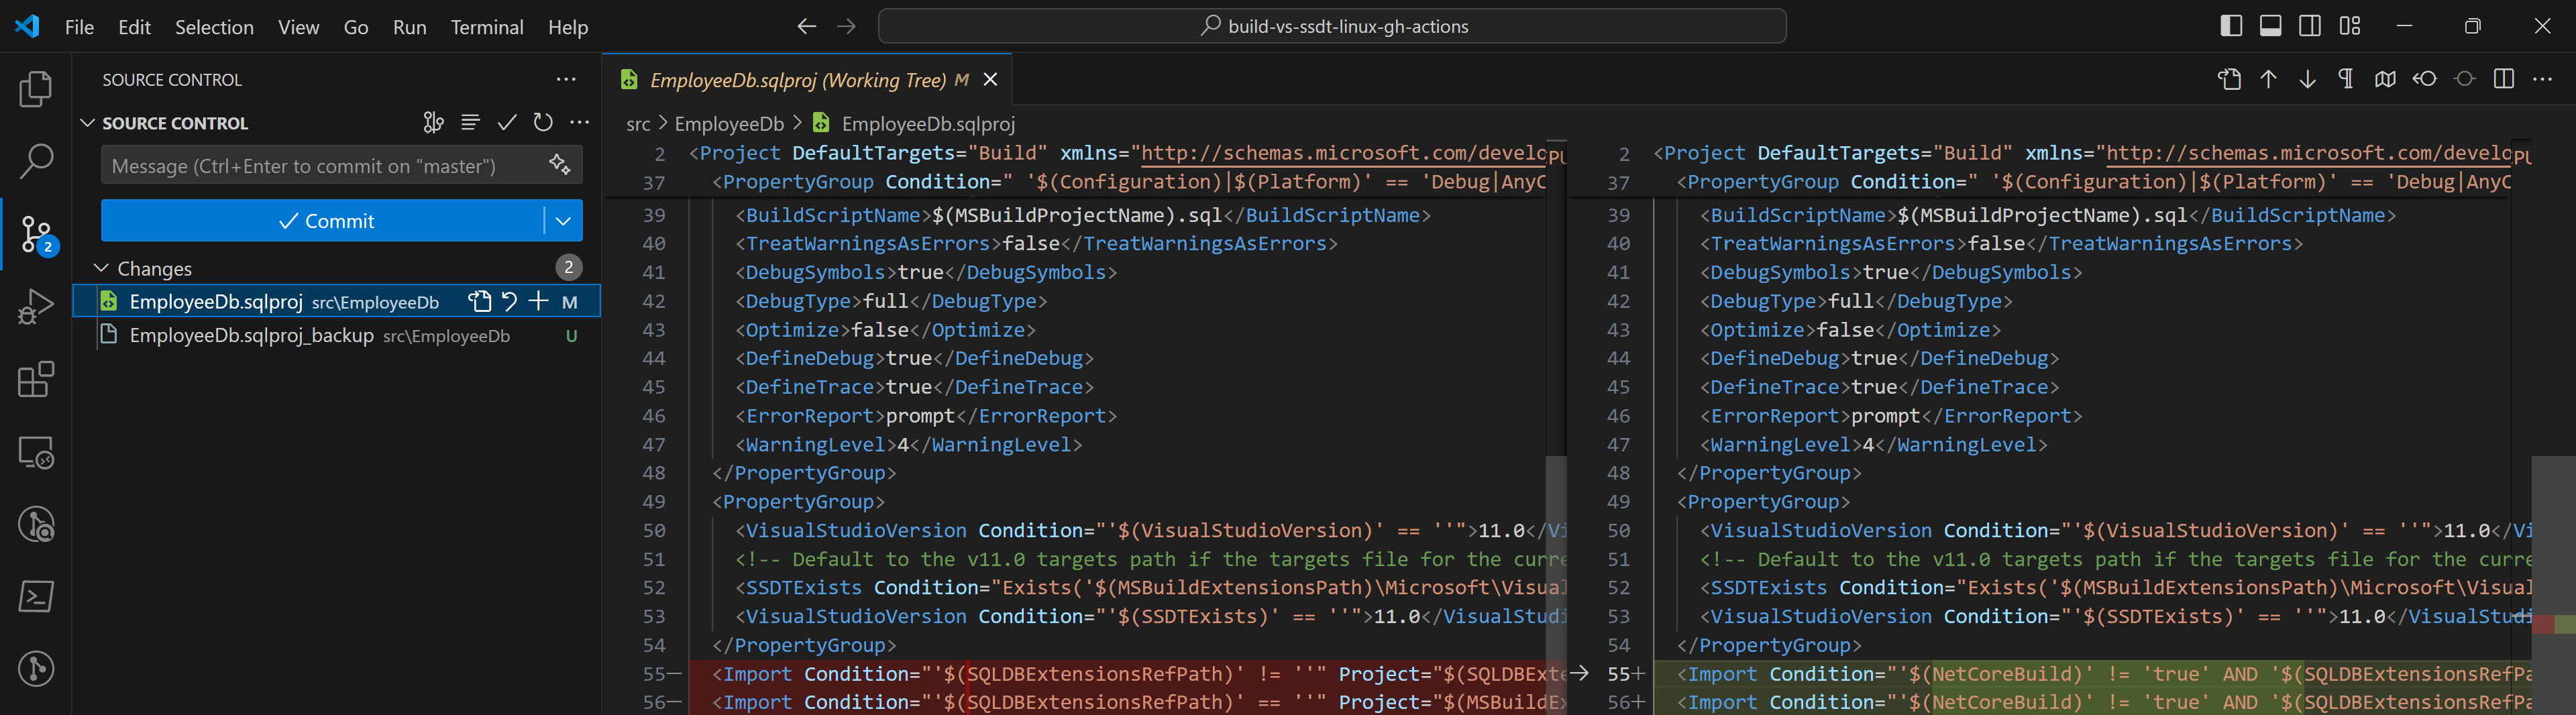Image resolution: width=2576 pixels, height=715 pixels.
Task: Toggle secondary side bar visibility
Action: 2310,26
